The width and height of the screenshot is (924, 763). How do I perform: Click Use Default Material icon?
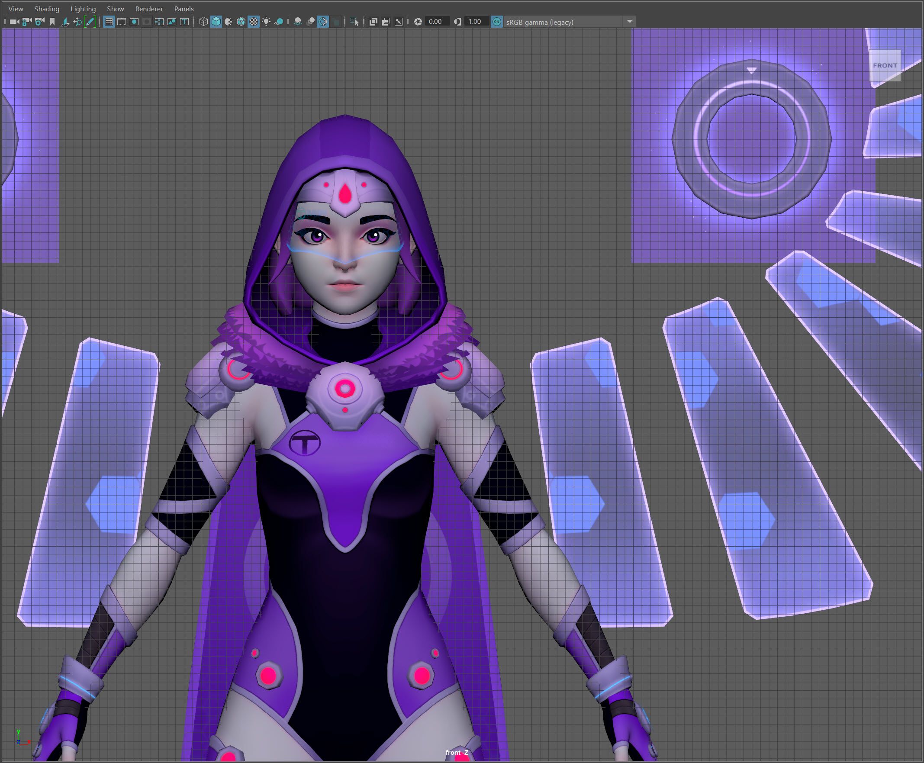229,22
